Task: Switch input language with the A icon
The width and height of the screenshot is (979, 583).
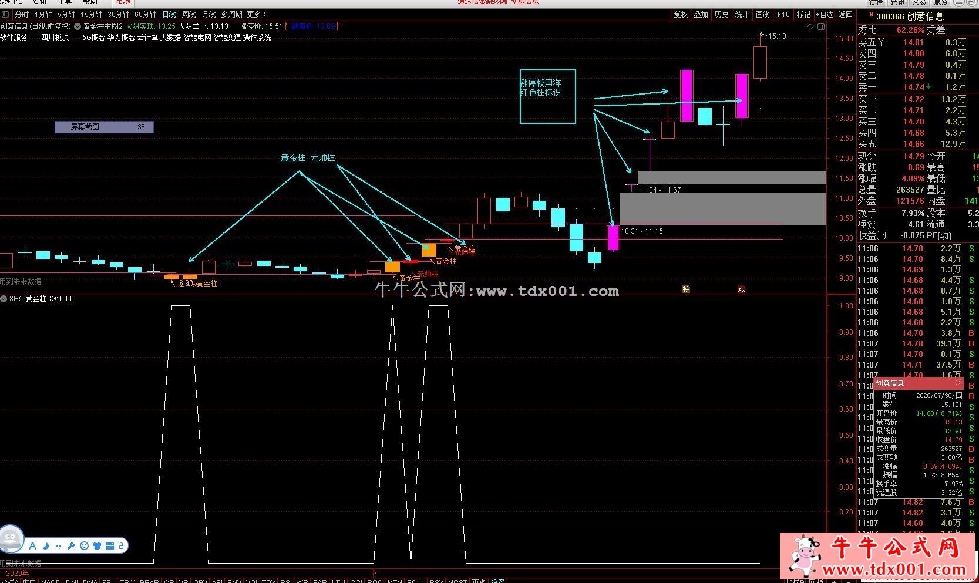Action: pyautogui.click(x=32, y=546)
